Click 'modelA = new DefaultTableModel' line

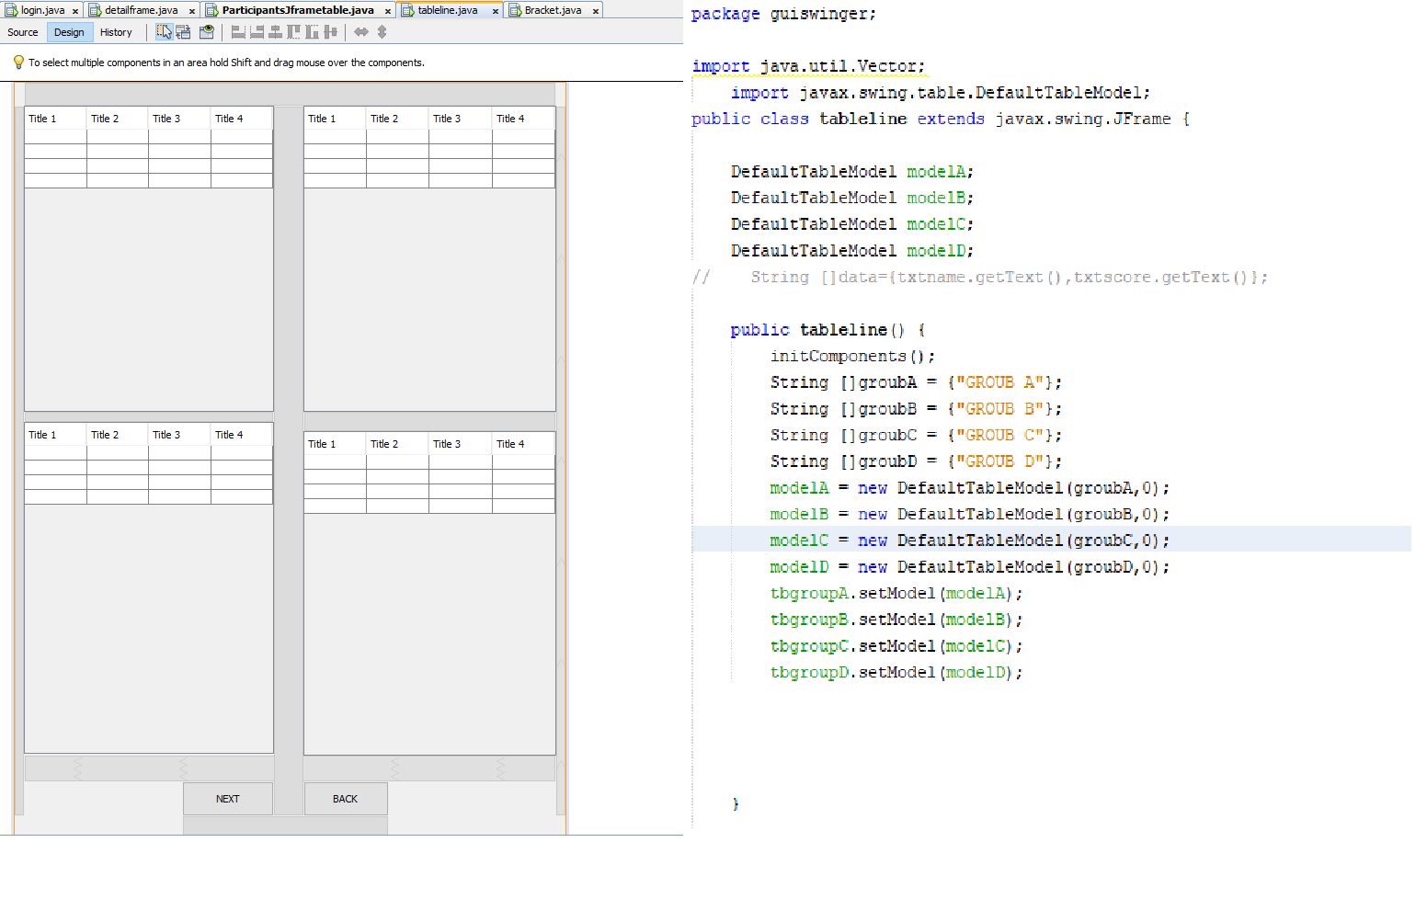tap(970, 488)
